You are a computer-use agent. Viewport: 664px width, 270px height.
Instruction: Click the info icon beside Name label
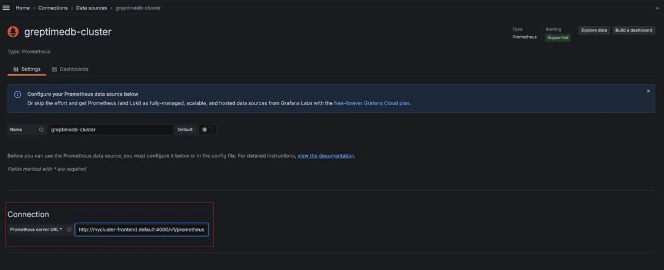(41, 129)
